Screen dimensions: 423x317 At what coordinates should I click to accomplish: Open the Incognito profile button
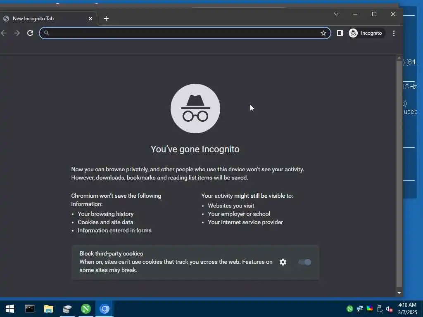click(x=366, y=33)
